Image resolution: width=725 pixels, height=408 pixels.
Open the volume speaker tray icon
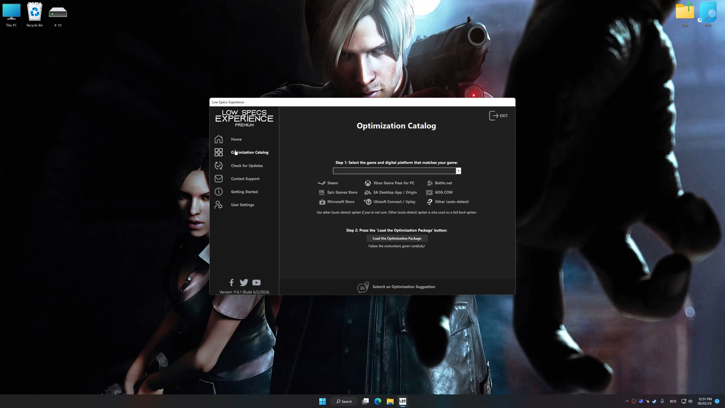tap(690, 401)
